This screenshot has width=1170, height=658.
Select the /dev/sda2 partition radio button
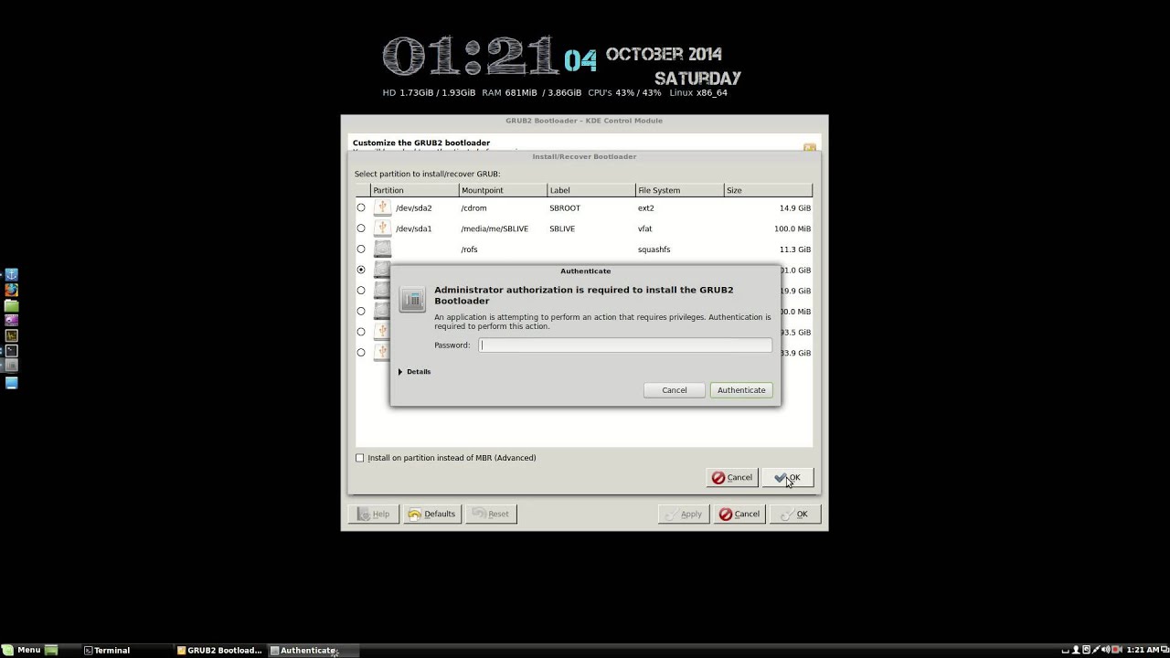(361, 207)
